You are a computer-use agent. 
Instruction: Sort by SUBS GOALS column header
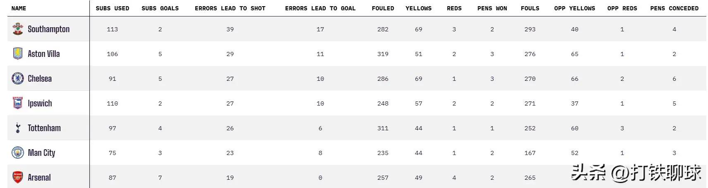tap(160, 8)
